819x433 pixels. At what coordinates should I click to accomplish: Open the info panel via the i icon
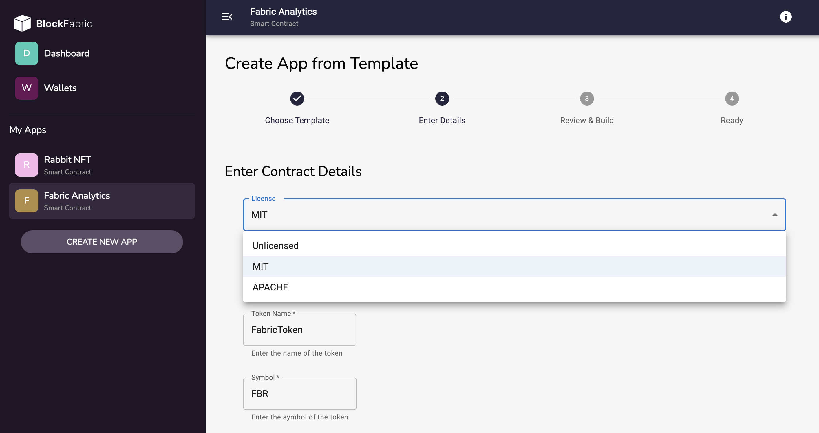pyautogui.click(x=786, y=17)
